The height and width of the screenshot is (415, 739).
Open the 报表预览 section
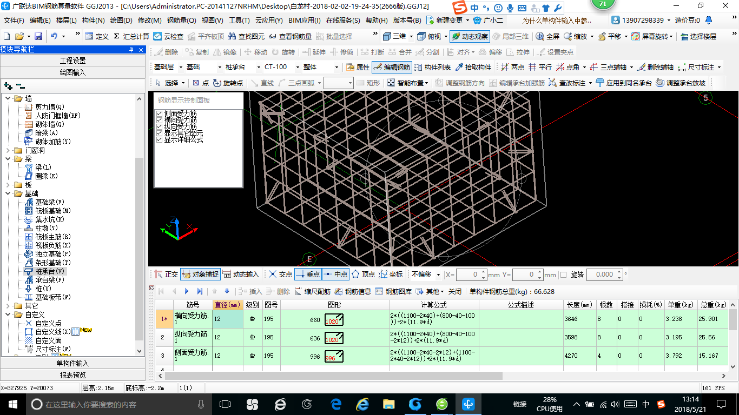point(72,375)
